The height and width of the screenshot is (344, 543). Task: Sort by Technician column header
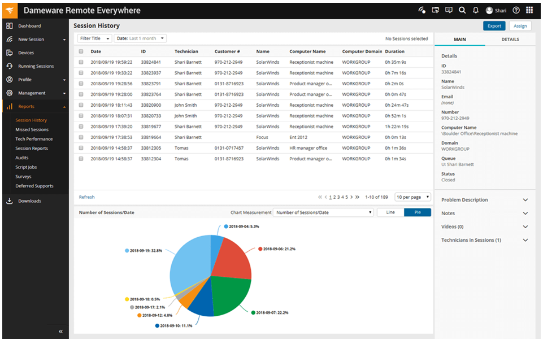[x=186, y=51]
